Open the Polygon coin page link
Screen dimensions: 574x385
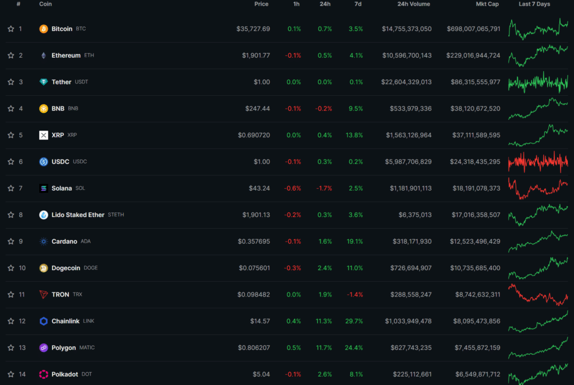tap(64, 347)
